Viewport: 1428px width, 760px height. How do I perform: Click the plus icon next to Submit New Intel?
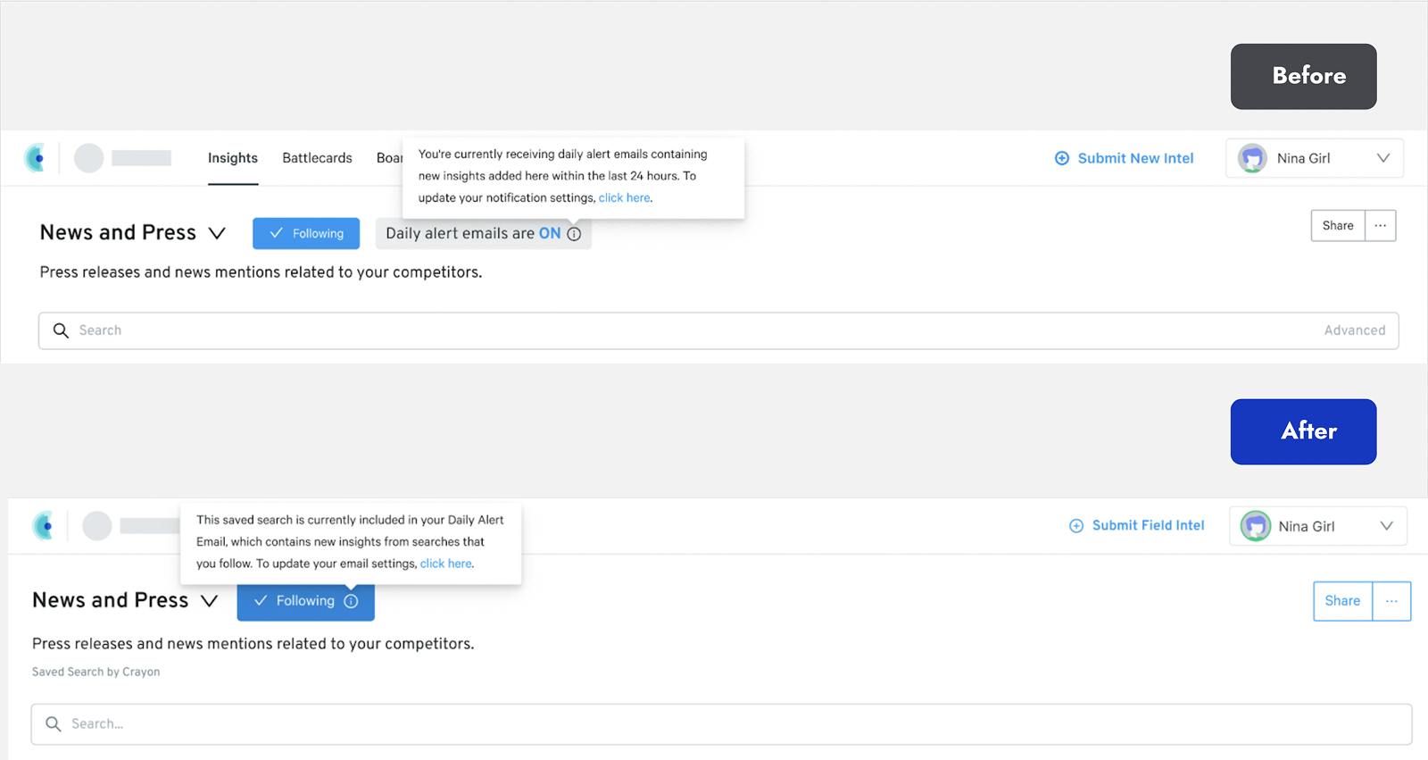1062,158
